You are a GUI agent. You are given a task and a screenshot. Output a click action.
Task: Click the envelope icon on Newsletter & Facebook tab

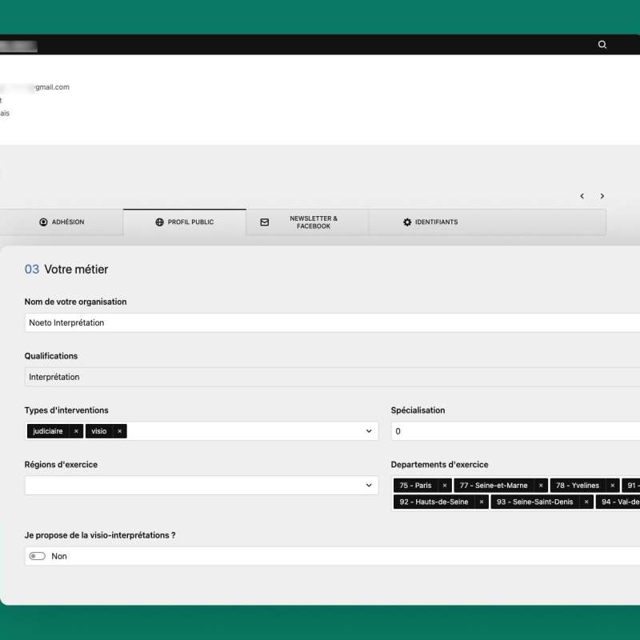[x=264, y=222]
